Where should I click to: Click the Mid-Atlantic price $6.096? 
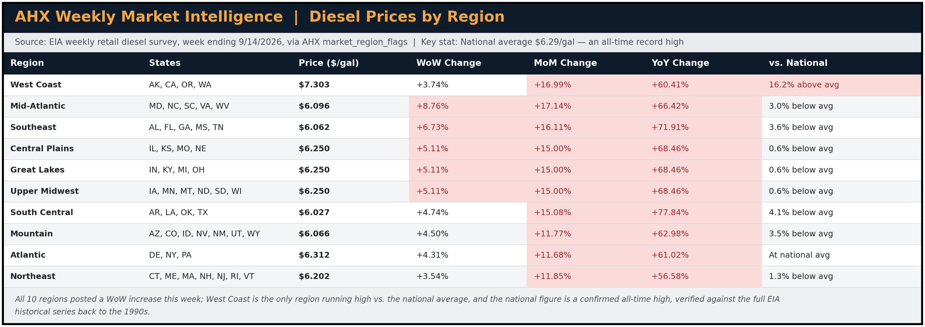[314, 106]
